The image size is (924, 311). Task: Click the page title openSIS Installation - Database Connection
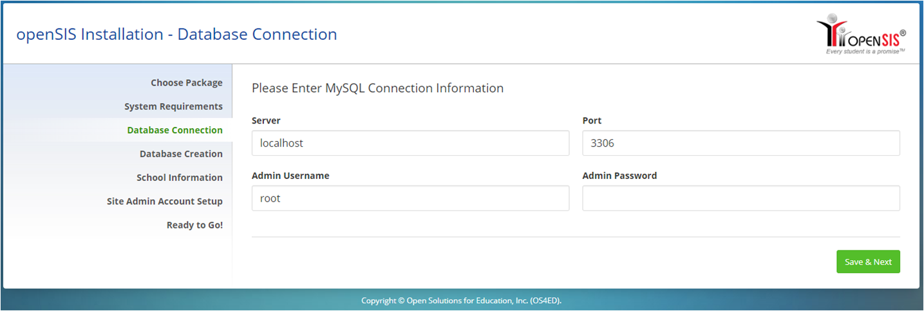click(176, 34)
